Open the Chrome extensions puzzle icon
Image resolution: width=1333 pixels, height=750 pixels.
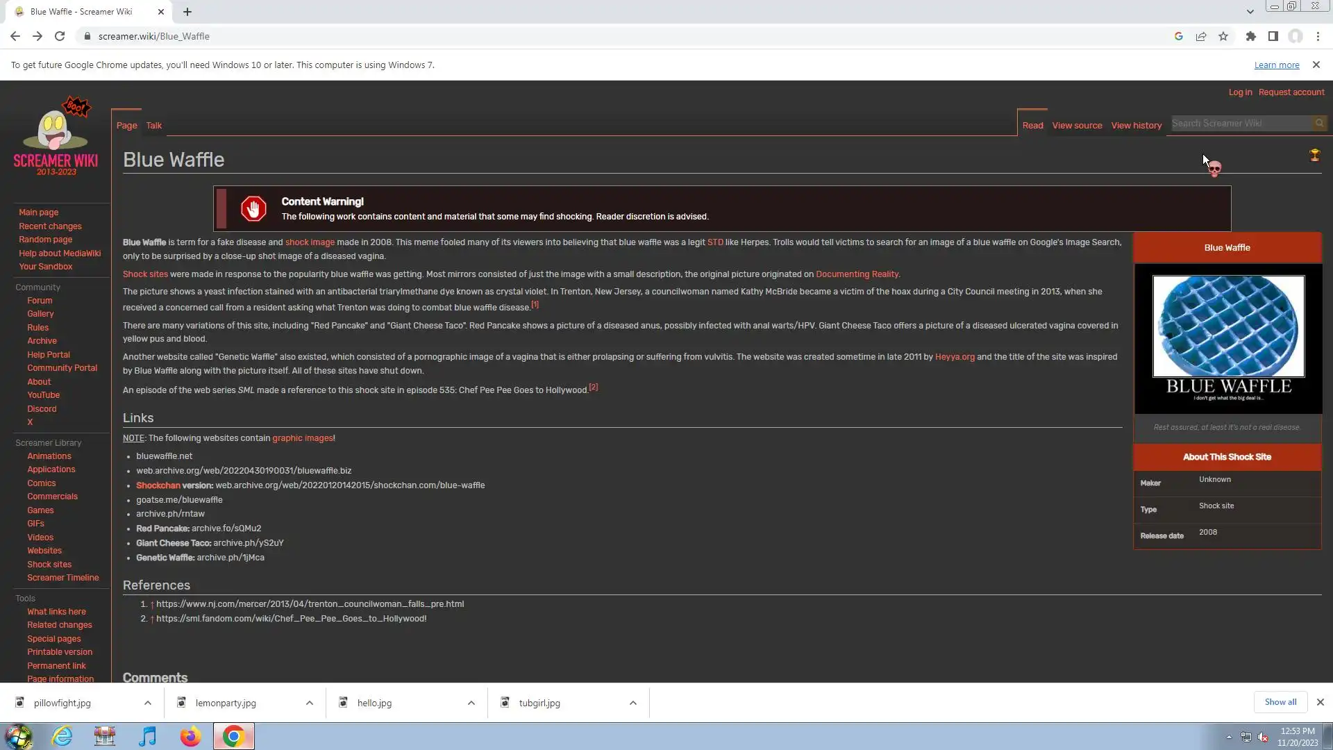pyautogui.click(x=1250, y=36)
